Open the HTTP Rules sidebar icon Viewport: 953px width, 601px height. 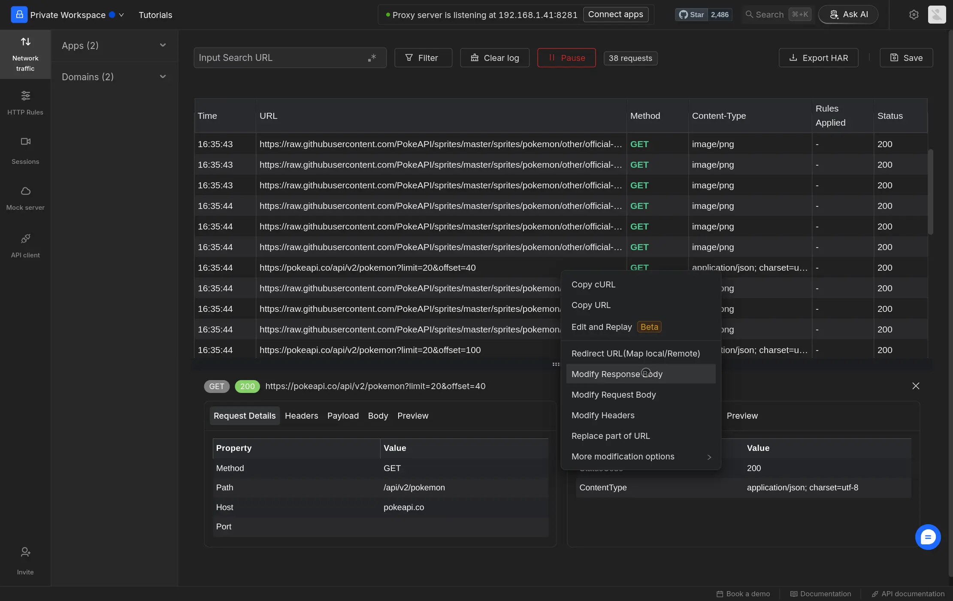click(x=25, y=96)
